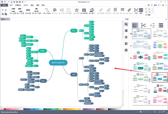This screenshot has width=168, height=114.
Task: Open the outline list panel in the sidebar
Action: [126, 31]
